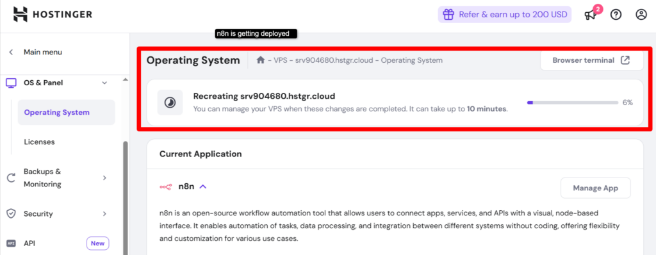Screen dimensions: 656x255
Task: Open the Browser terminal button
Action: pyautogui.click(x=591, y=60)
